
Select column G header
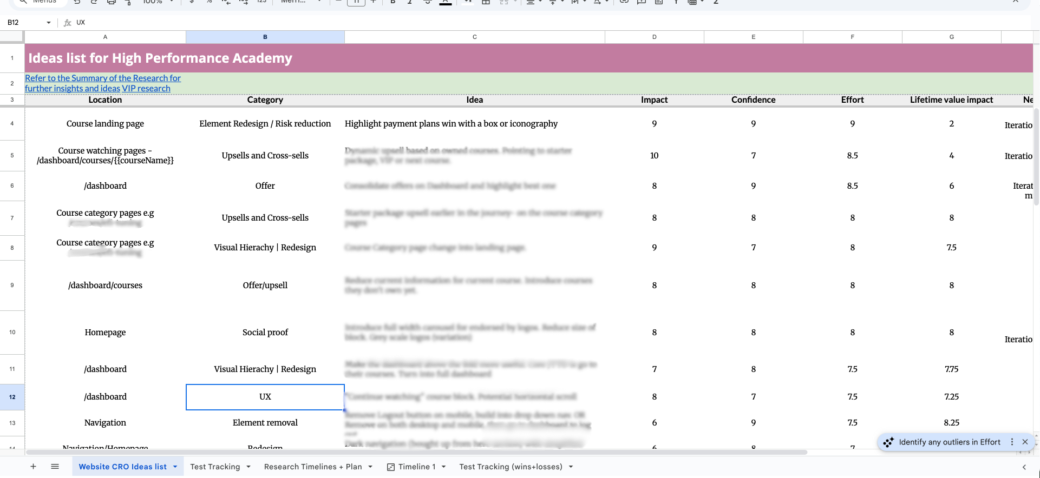(952, 37)
